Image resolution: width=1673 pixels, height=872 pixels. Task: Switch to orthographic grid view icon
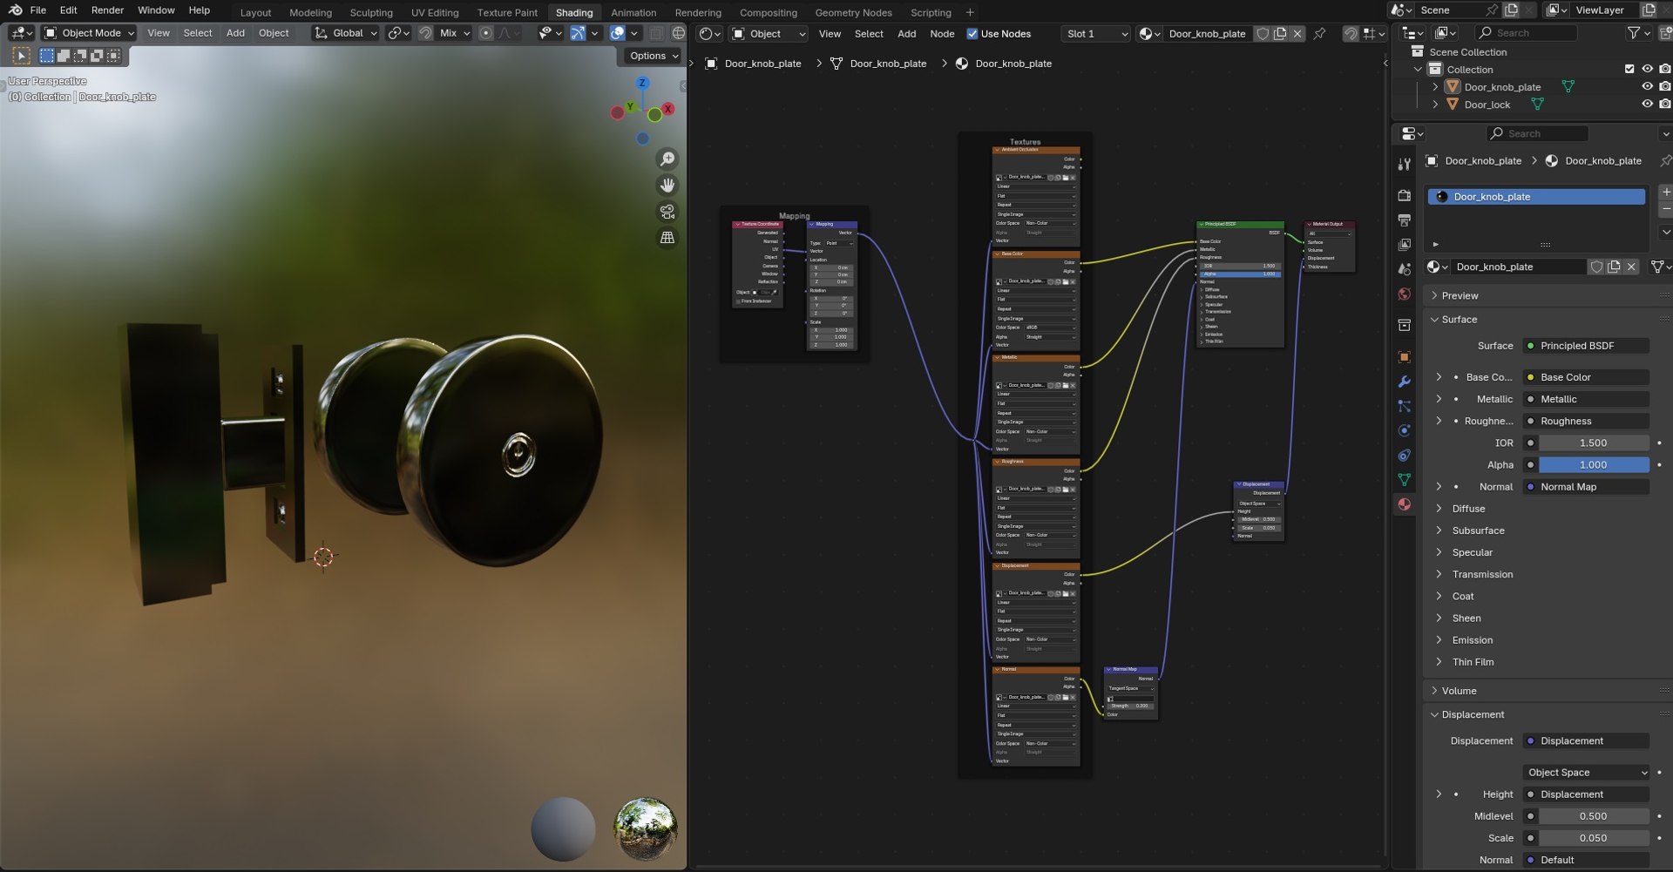click(x=667, y=238)
